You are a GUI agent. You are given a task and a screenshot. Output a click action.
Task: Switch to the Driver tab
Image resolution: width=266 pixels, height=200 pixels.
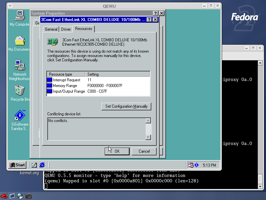(x=66, y=29)
